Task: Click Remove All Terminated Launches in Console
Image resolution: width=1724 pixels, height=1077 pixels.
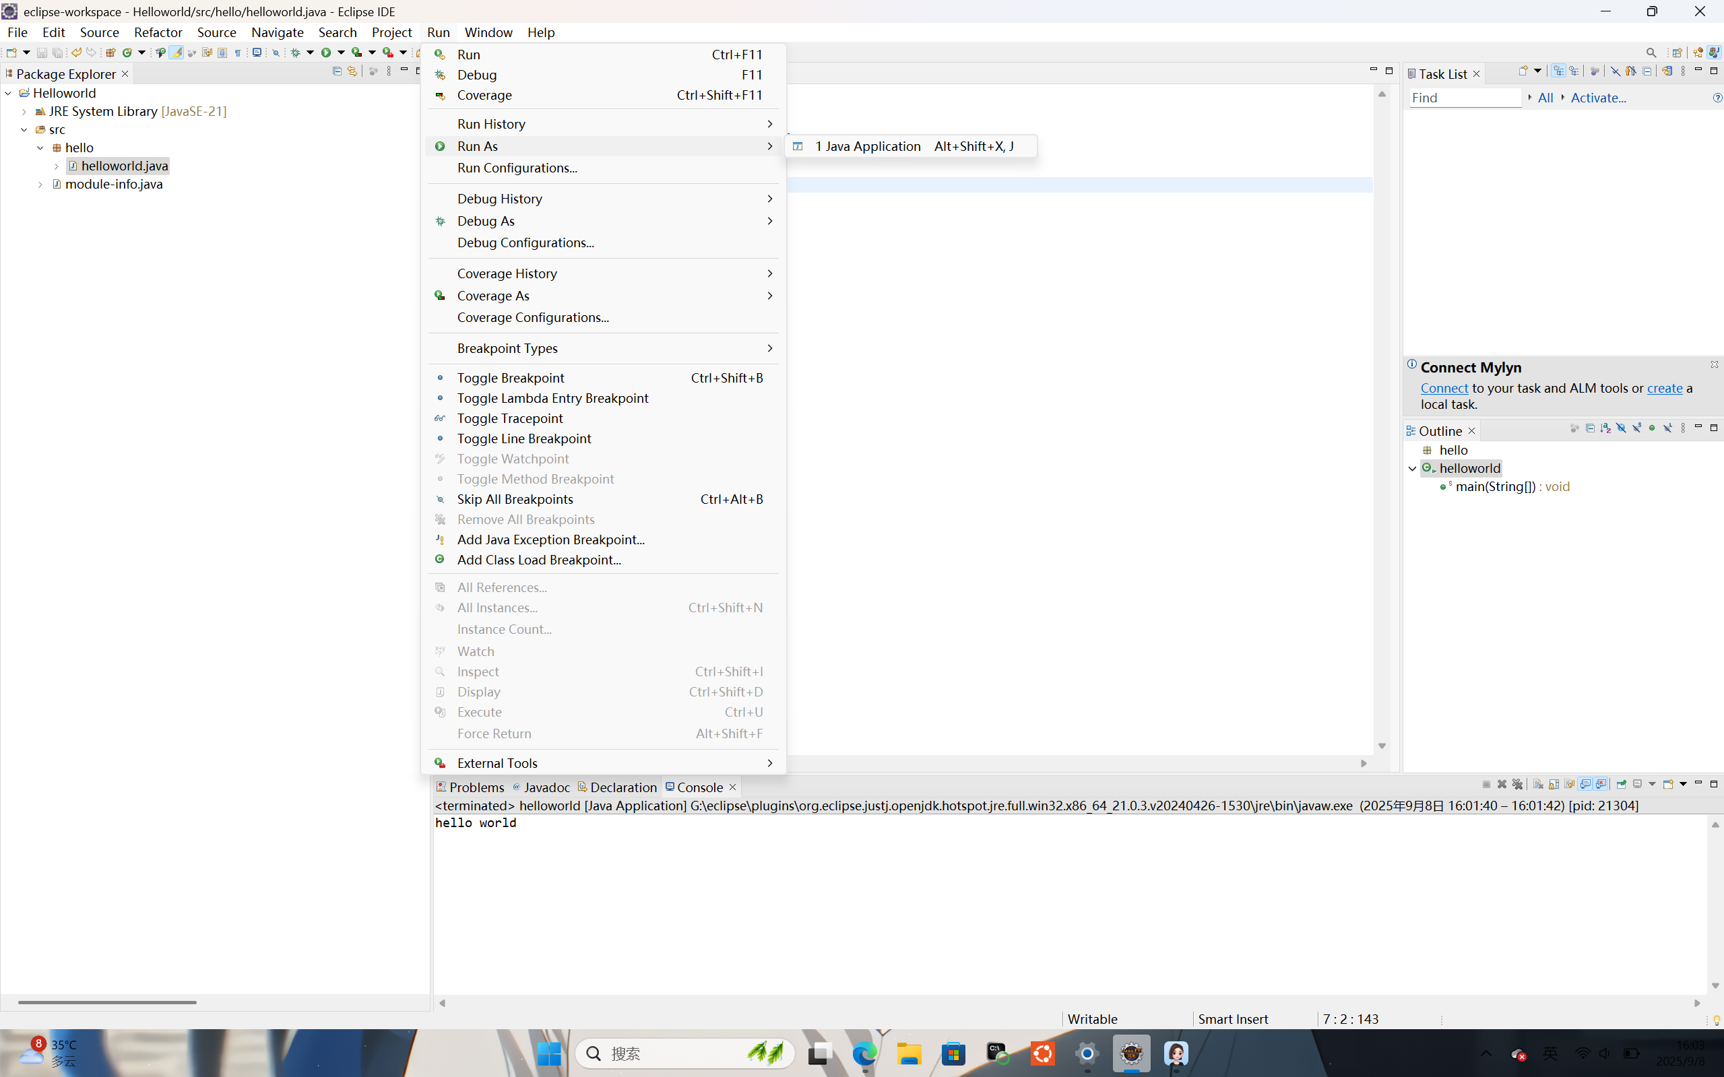Action: 1517,784
